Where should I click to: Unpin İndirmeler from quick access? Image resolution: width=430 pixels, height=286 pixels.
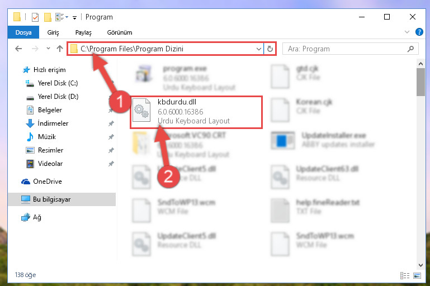click(x=111, y=123)
